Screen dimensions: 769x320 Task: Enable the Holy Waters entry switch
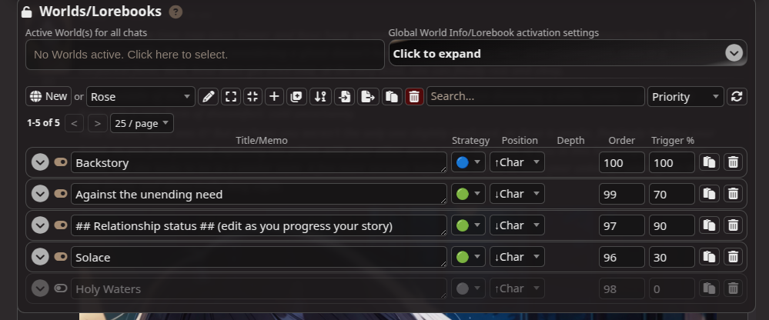(x=61, y=288)
